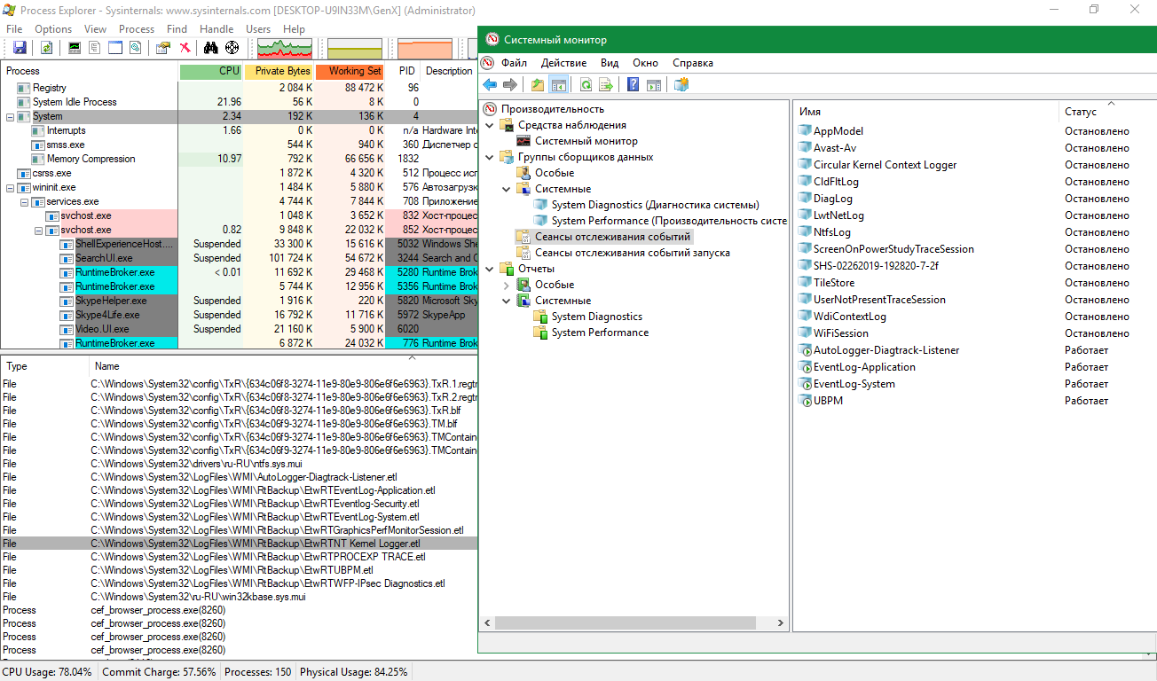
Task: Toggle the show/hide action pane button
Action: (x=654, y=85)
